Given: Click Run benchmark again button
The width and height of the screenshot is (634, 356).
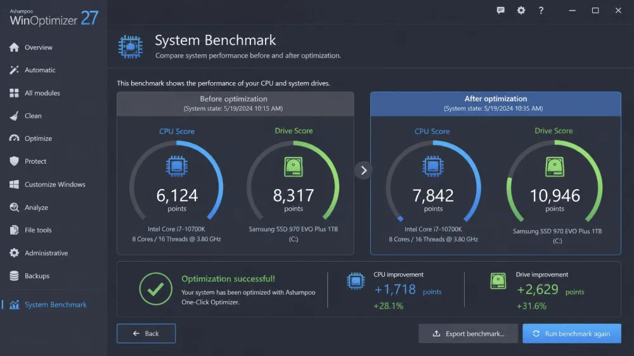Looking at the screenshot, I should [572, 333].
